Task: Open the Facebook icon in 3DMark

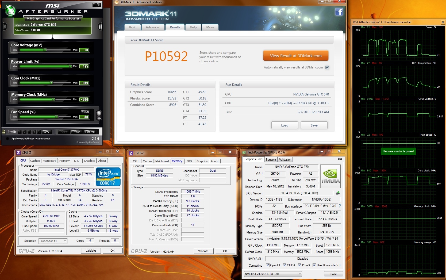Action: 339,12
